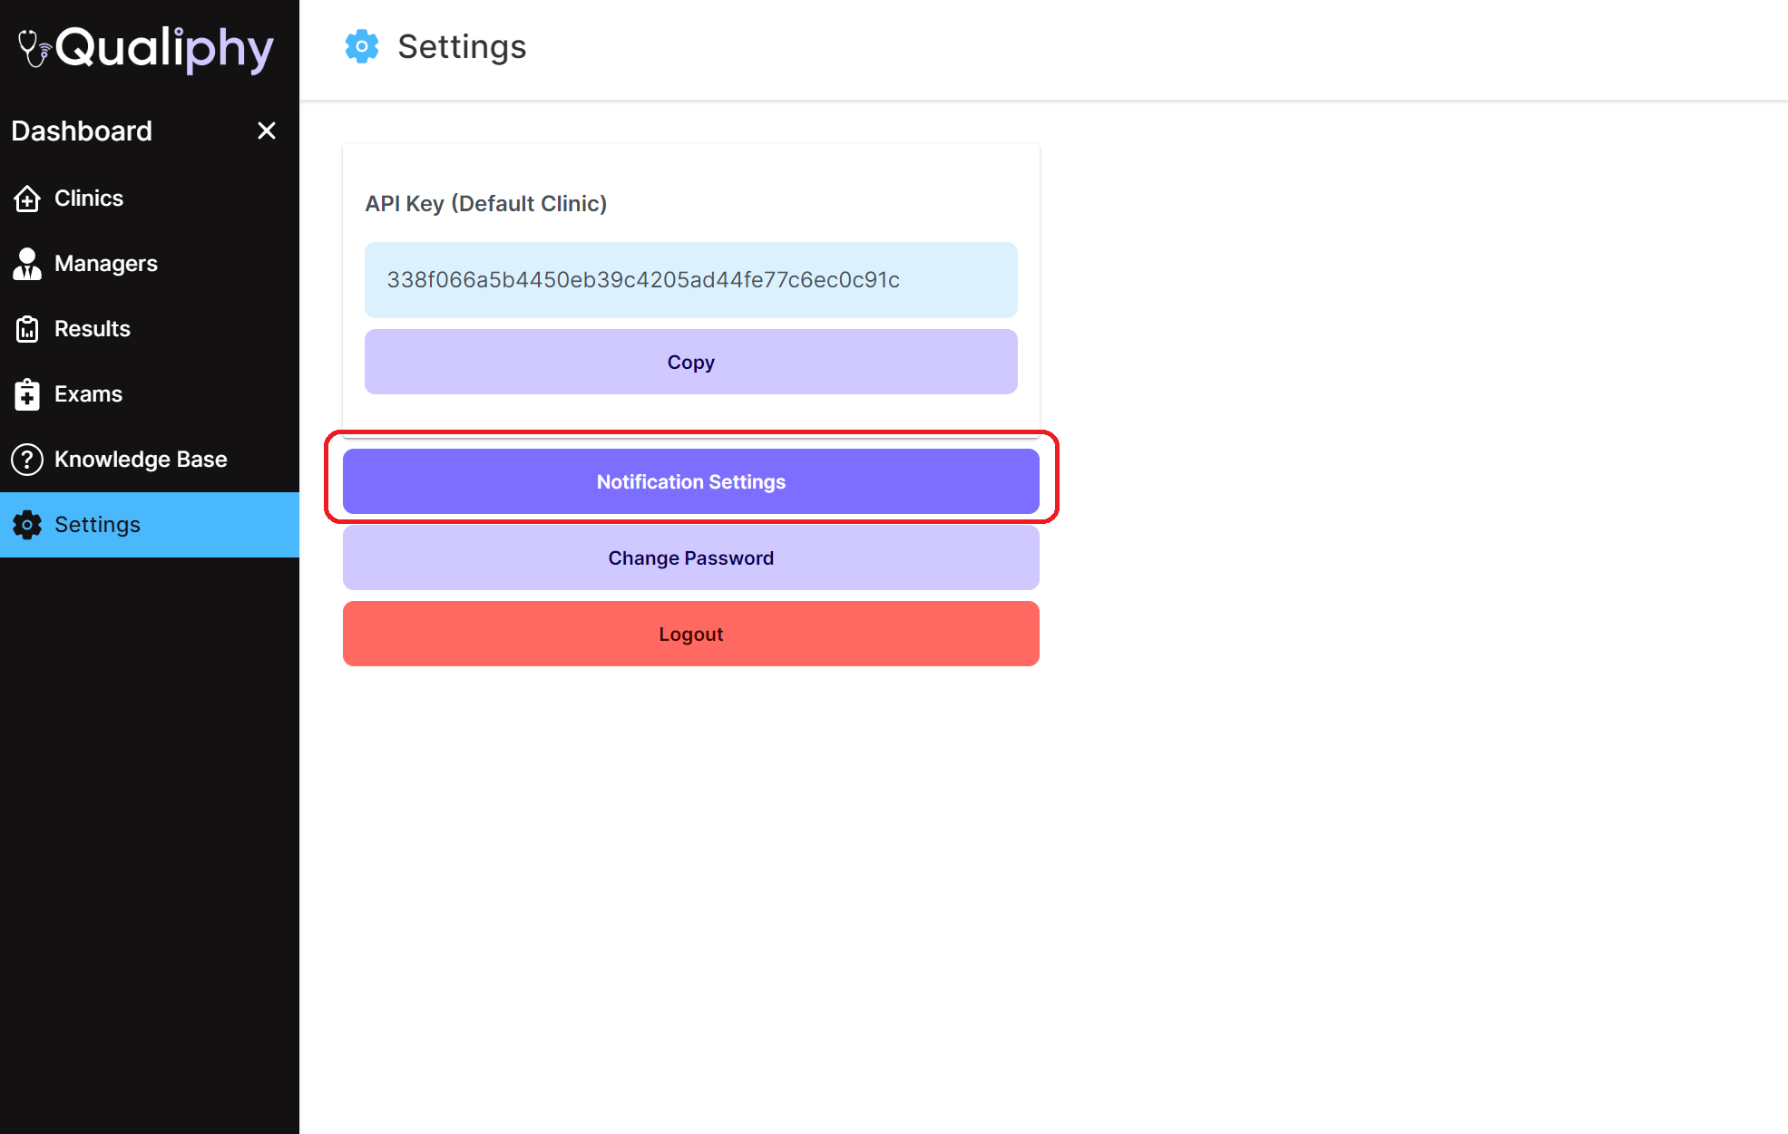Screen dimensions: 1788x1134
Task: Click the stethoscope icon in the Qualiphy logo
Action: pos(34,49)
